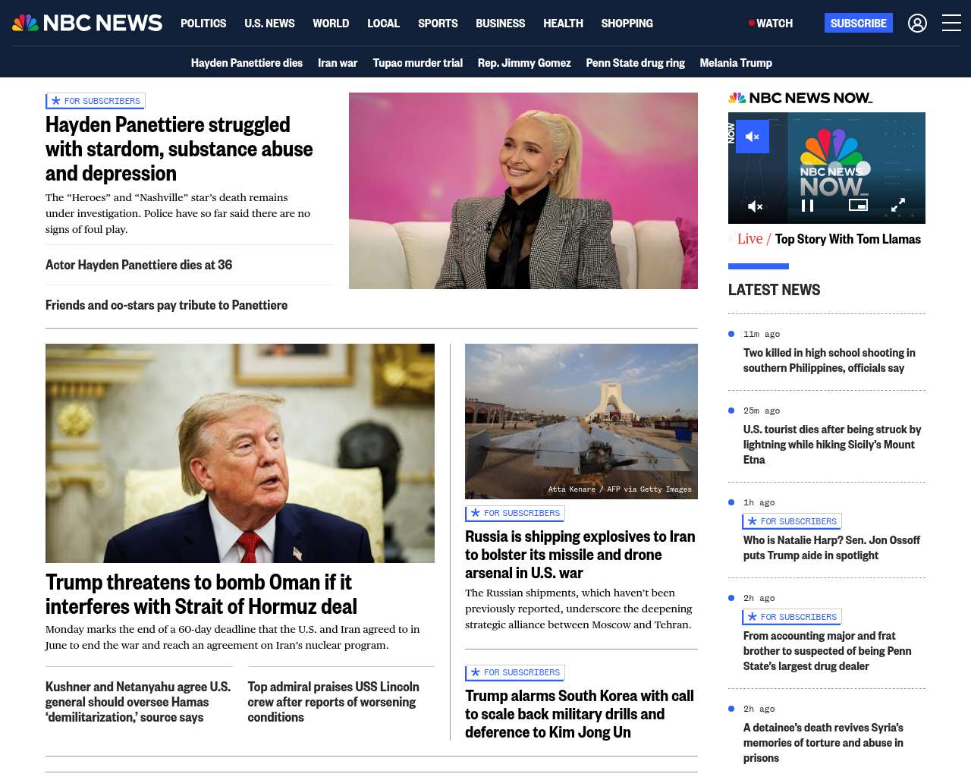Viewport: 971px width, 777px height.
Task: Click the For Subscribers badge above the Hayden Panettiere headline
Action: (96, 101)
